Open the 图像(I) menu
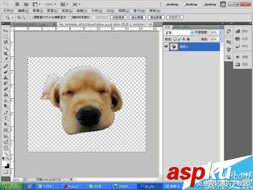Screen dimensions: 253x190 [x=38, y=11]
